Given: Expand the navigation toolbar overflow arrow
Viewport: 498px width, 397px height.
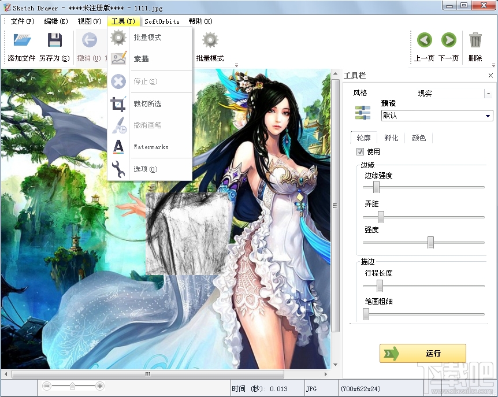Looking at the screenshot, I should pos(493,65).
